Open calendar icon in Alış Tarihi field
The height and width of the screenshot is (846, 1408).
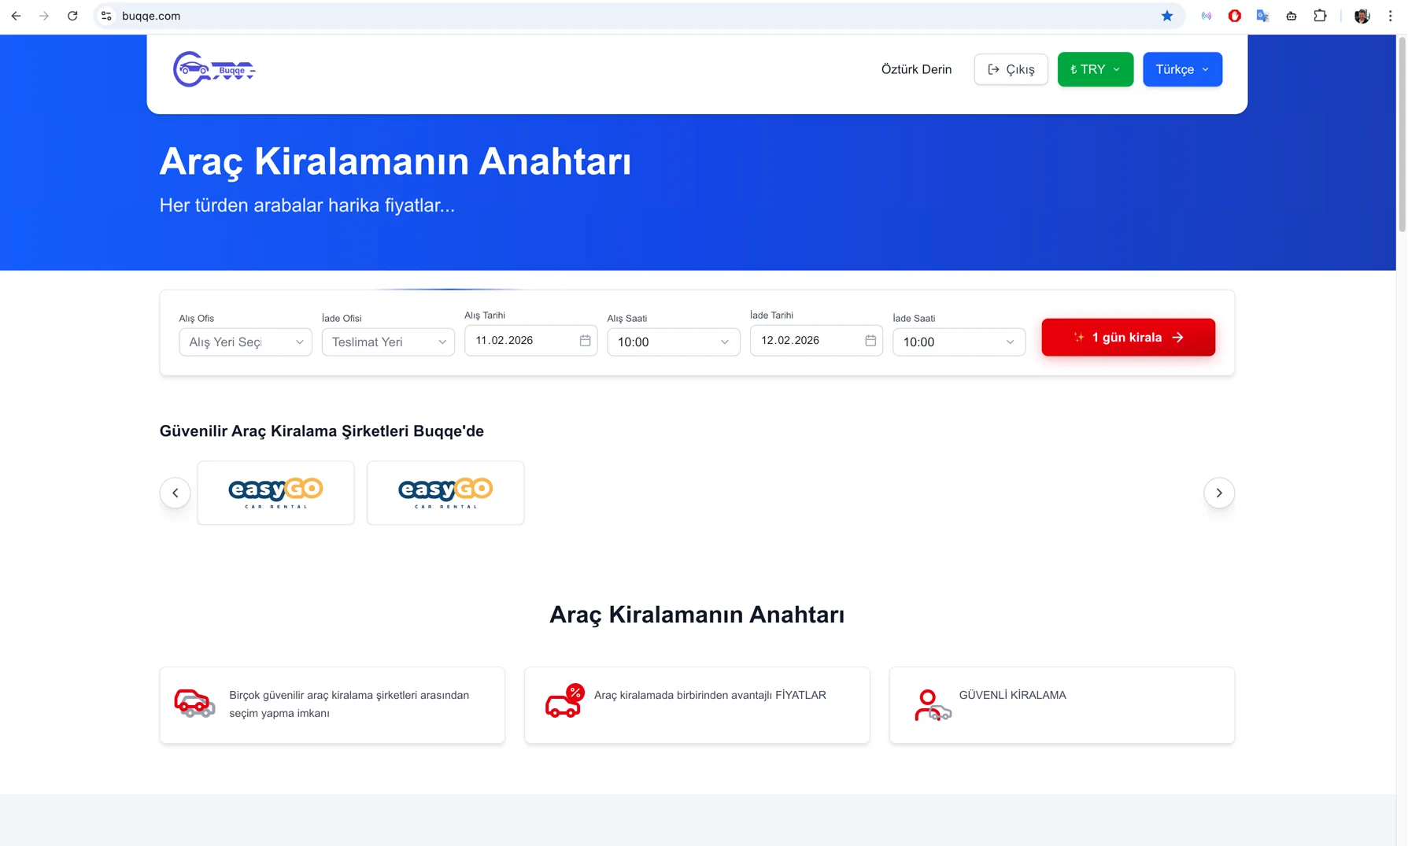585,341
